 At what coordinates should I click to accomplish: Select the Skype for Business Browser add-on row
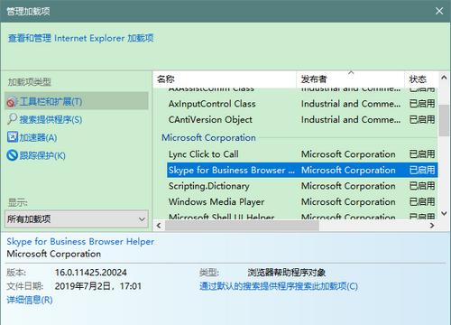click(302, 170)
